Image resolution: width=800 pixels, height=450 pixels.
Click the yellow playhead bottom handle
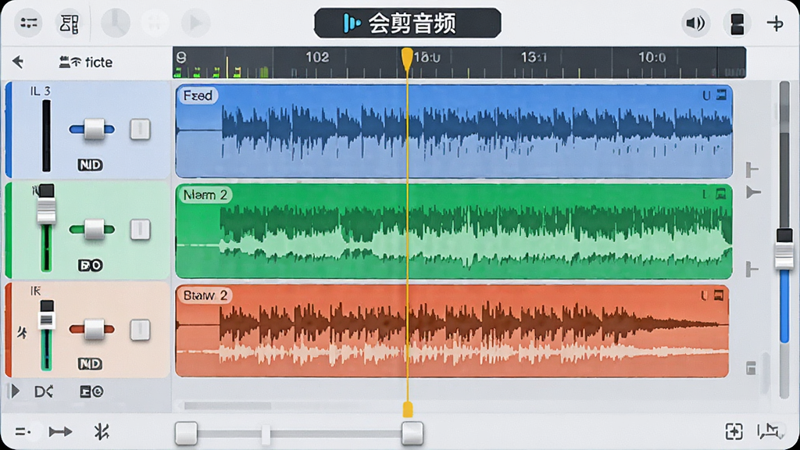(x=408, y=409)
